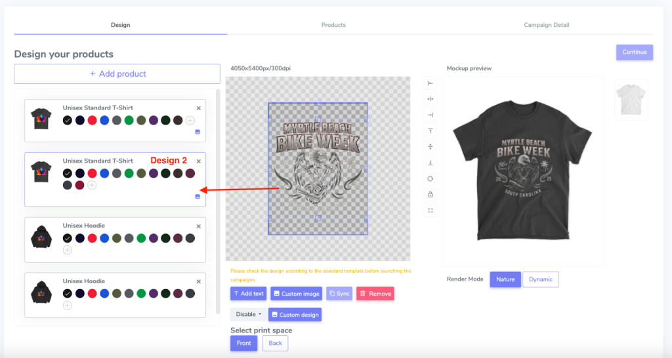
Task: Open the white T-shirt mockup thumbnail
Action: click(631, 100)
